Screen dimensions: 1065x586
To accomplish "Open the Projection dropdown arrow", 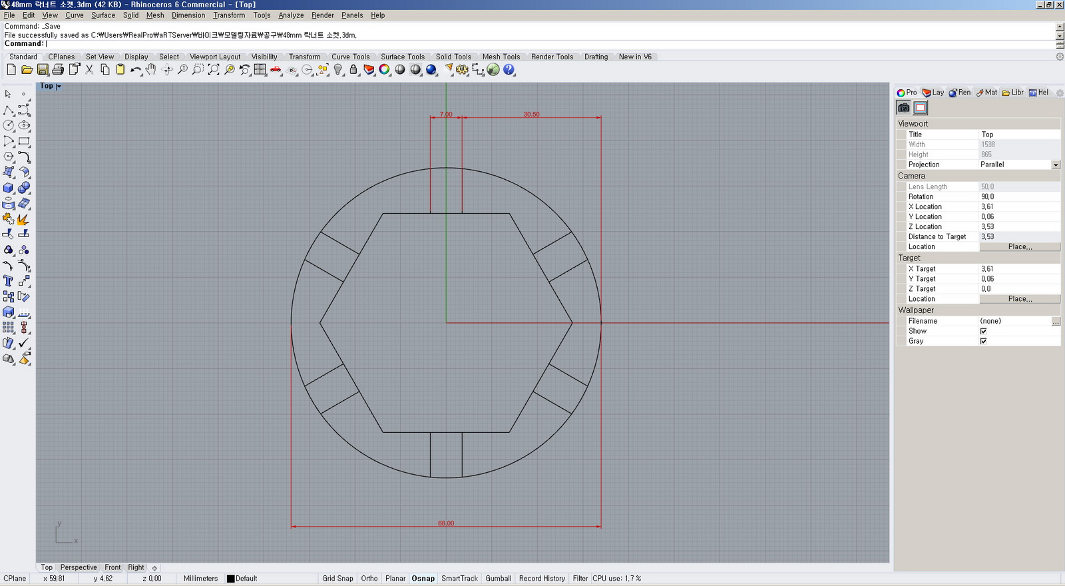I will 1056,164.
